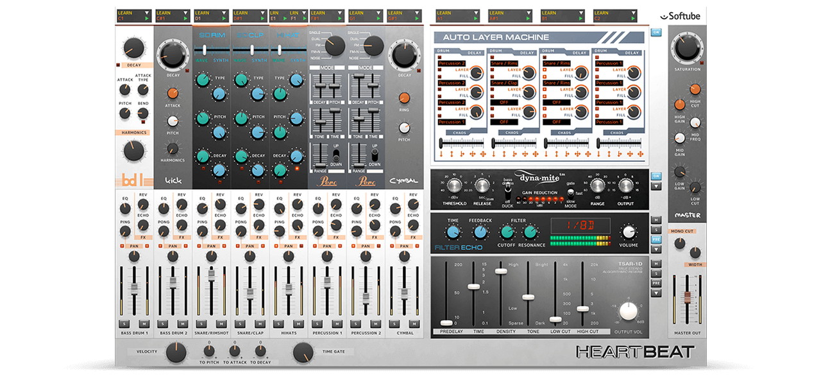Toggle the Auto Layer Machine ON switch

click(x=656, y=31)
